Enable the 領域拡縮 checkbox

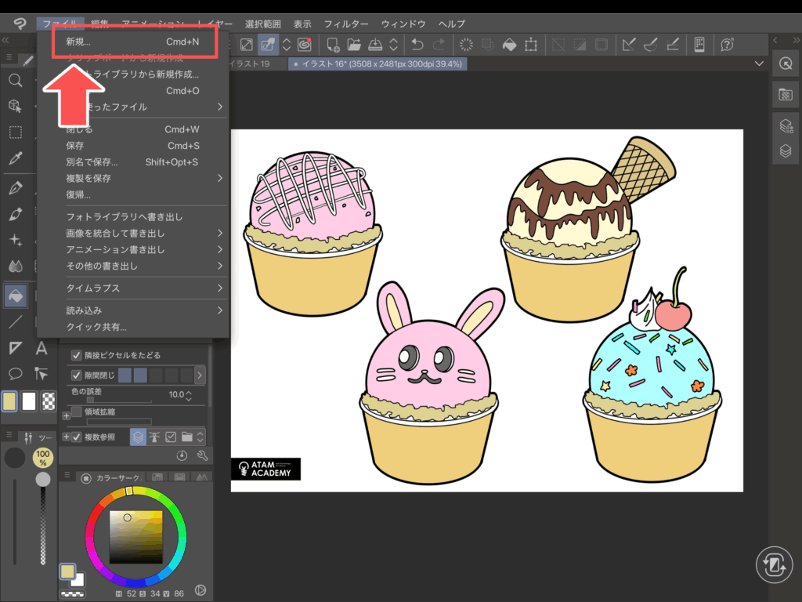[77, 412]
